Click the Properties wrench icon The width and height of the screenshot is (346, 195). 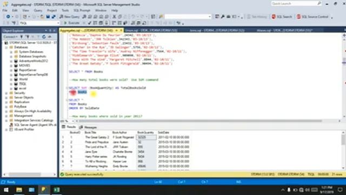pyautogui.click(x=223, y=17)
